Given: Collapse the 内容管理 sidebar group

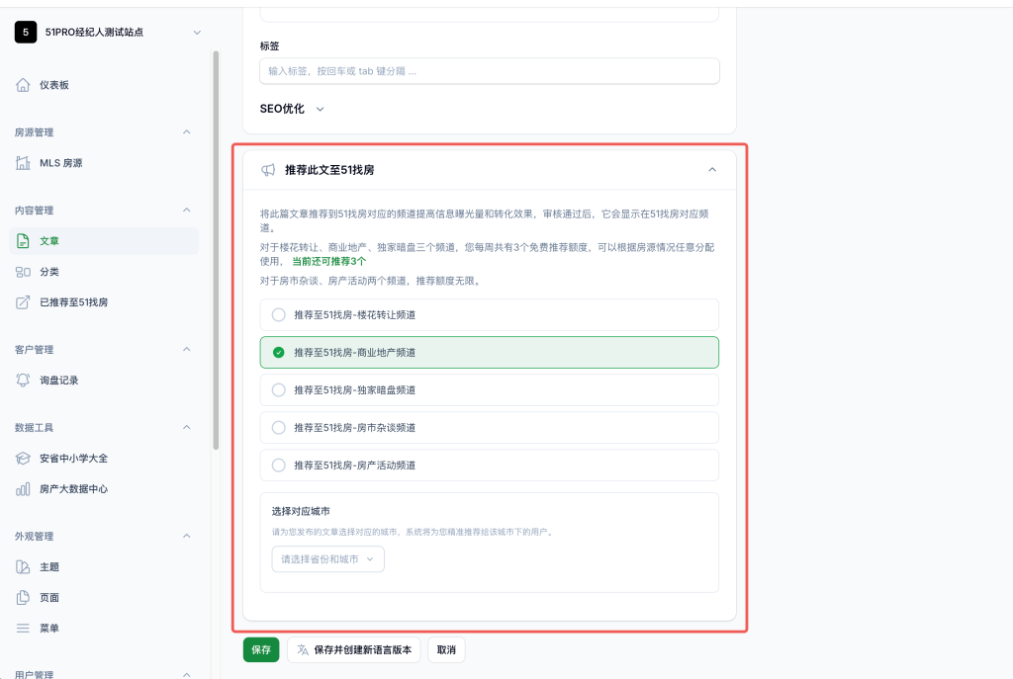Looking at the screenshot, I should [x=187, y=211].
